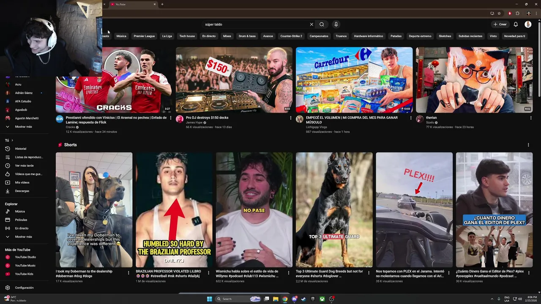Image resolution: width=541 pixels, height=304 pixels.
Task: Select the Counter-Strike 2 filter chip
Action: (x=291, y=36)
